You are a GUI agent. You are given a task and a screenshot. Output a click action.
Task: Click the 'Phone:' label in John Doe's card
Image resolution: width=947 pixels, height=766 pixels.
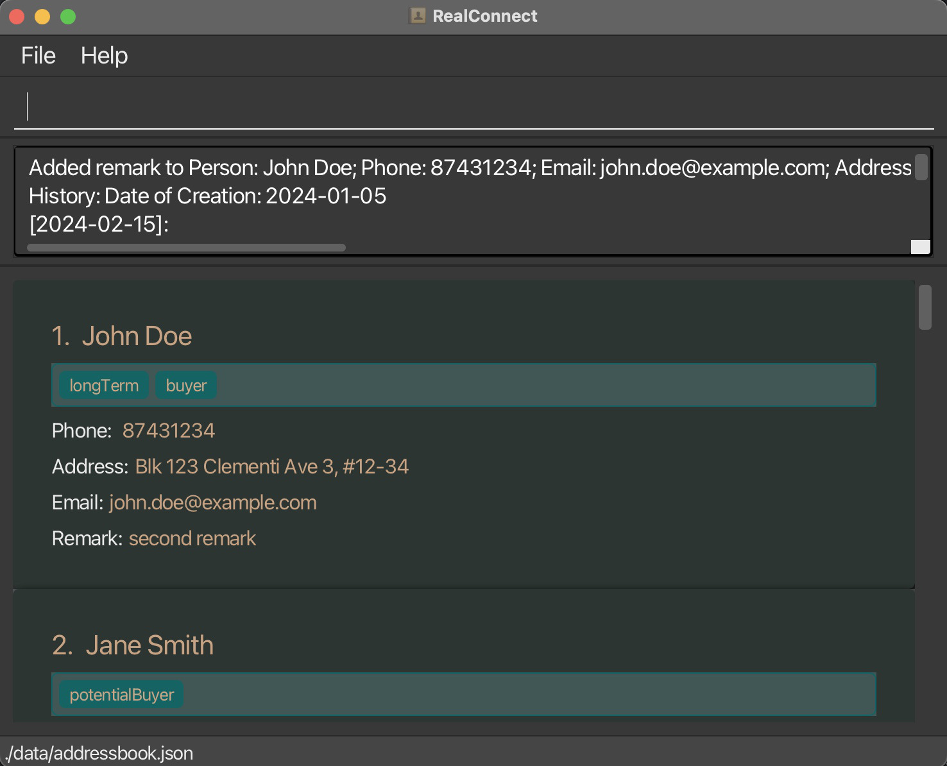(x=82, y=430)
